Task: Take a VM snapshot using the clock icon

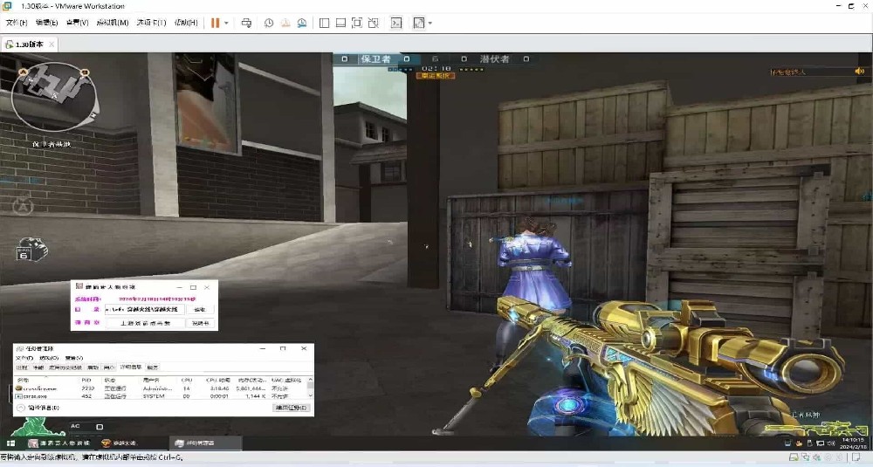Action: [x=269, y=23]
